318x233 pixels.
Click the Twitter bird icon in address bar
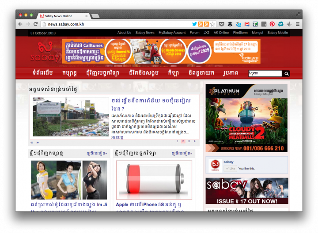tap(194, 24)
